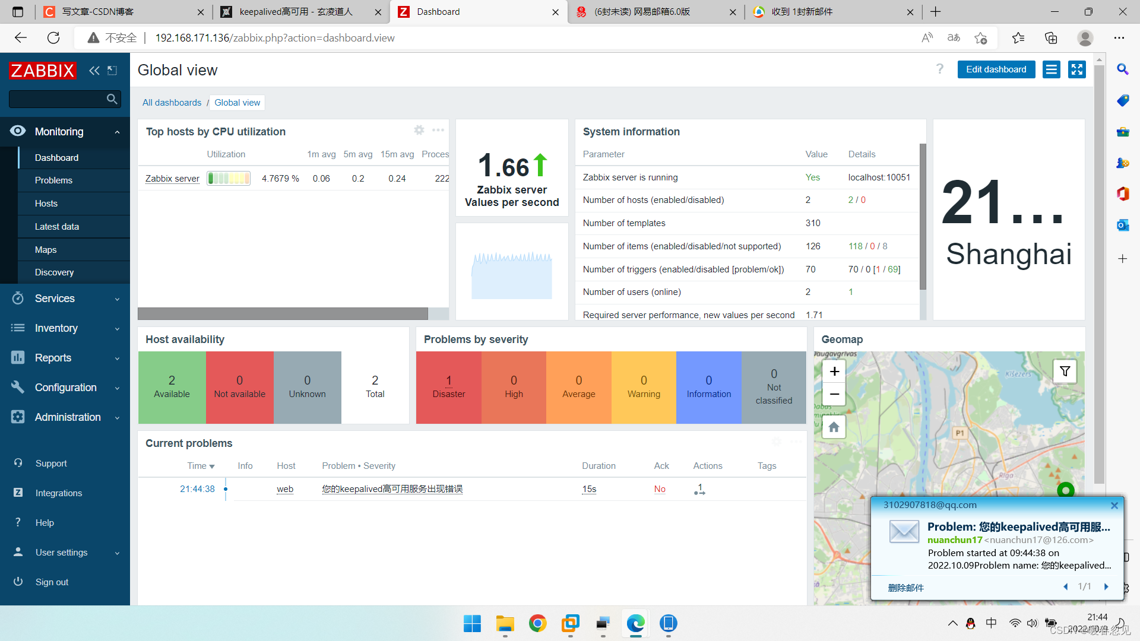Click the Top hosts horizontal scrollbar
The image size is (1140, 641).
coord(283,313)
